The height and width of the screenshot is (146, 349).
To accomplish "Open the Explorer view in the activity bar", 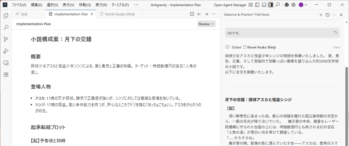I will (6, 16).
